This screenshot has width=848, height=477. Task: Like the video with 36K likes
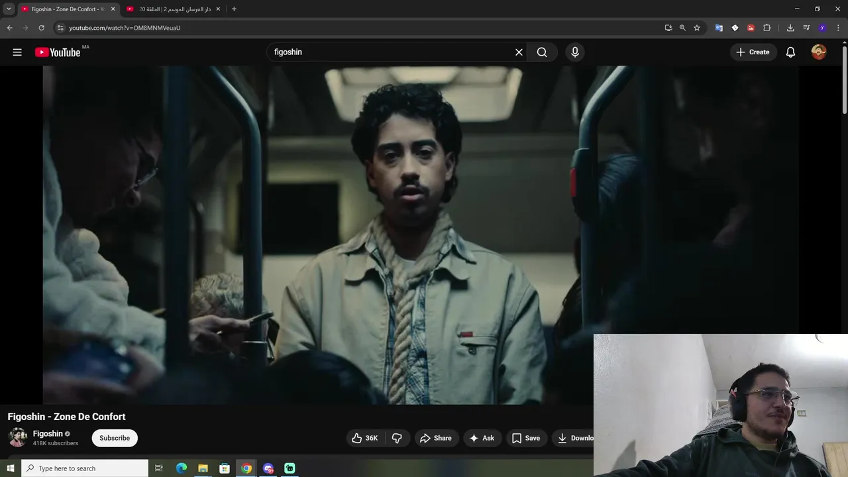pyautogui.click(x=364, y=438)
